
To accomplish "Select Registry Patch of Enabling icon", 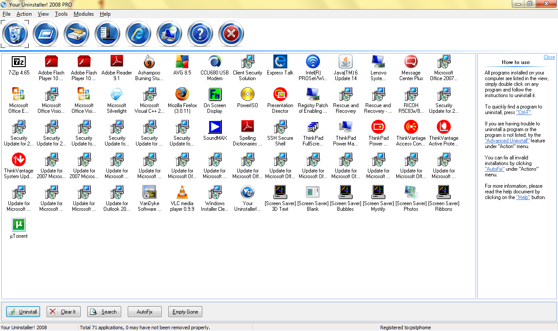I will click(x=313, y=94).
